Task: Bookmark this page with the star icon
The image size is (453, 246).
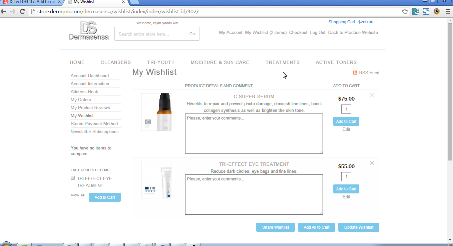Action: pos(405,12)
